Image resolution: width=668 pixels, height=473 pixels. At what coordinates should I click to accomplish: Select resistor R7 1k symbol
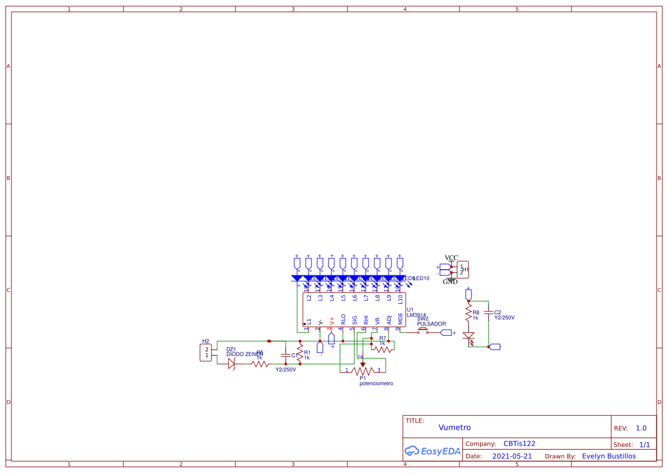click(383, 349)
